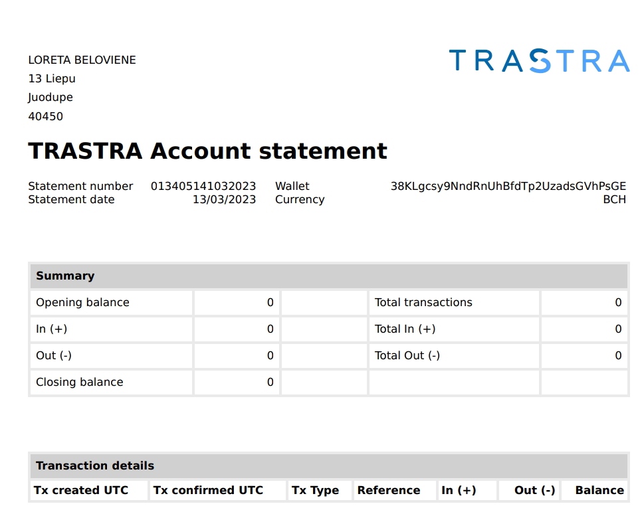
Task: Click the Statement number label
Action: (x=80, y=186)
